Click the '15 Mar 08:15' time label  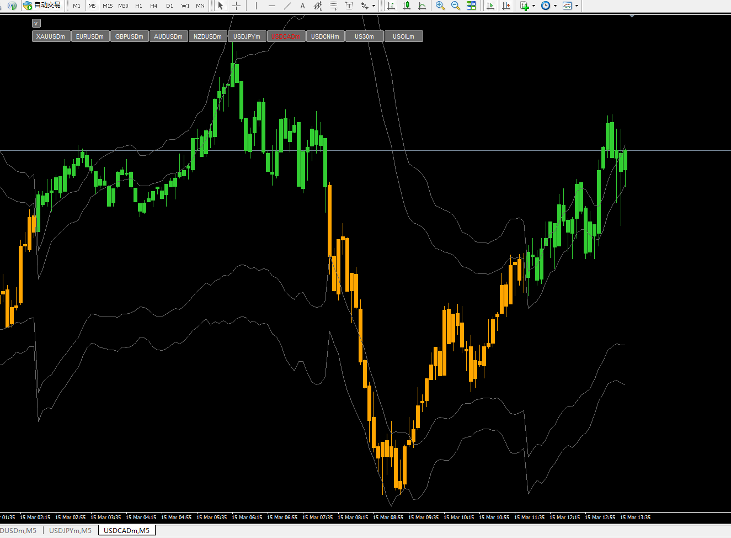tap(353, 518)
